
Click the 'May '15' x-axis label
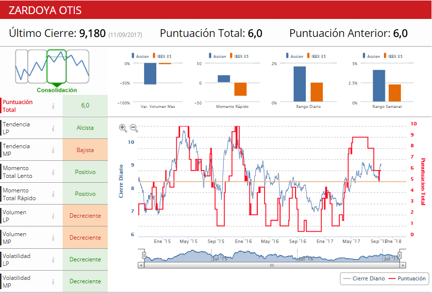[x=188, y=241]
